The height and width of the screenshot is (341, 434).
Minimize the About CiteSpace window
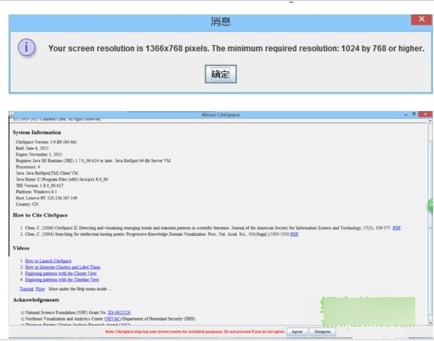(406, 115)
